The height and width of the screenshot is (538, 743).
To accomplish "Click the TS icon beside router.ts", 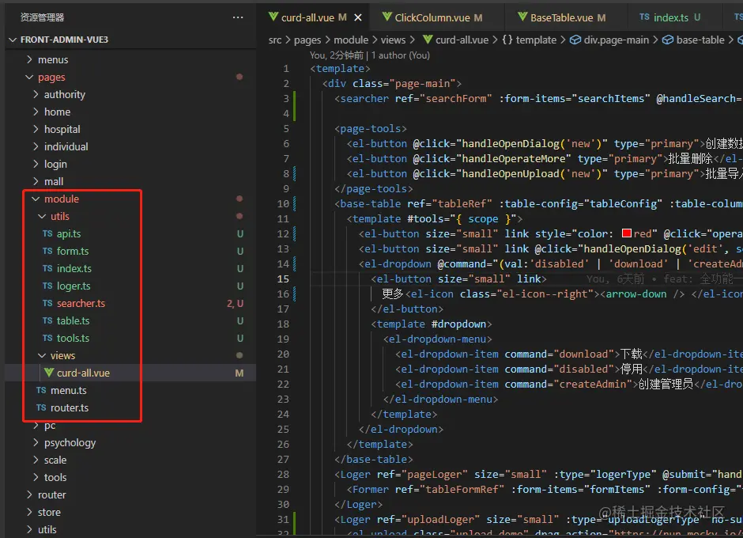I will click(x=41, y=407).
